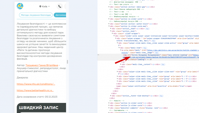Open the dev.mdclinics.com.ua doctor href link
Viewport: 199px width, 113px height.
[x=173, y=50]
